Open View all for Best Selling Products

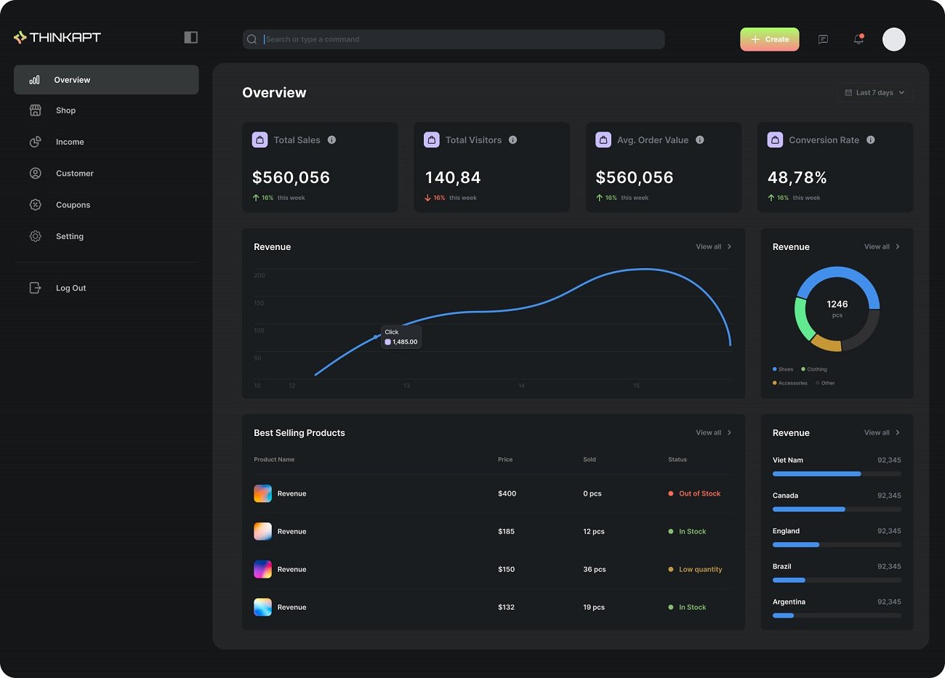[713, 433]
